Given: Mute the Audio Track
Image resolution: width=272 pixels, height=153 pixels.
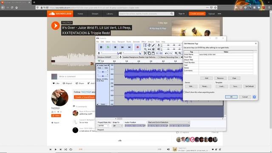Looking at the screenshot, I should [x=99, y=68].
